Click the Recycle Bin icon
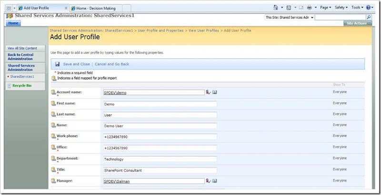 [x=9, y=86]
